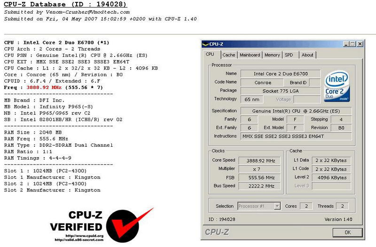Click the Bus Speed value 2222.2 MHz

tap(260, 186)
